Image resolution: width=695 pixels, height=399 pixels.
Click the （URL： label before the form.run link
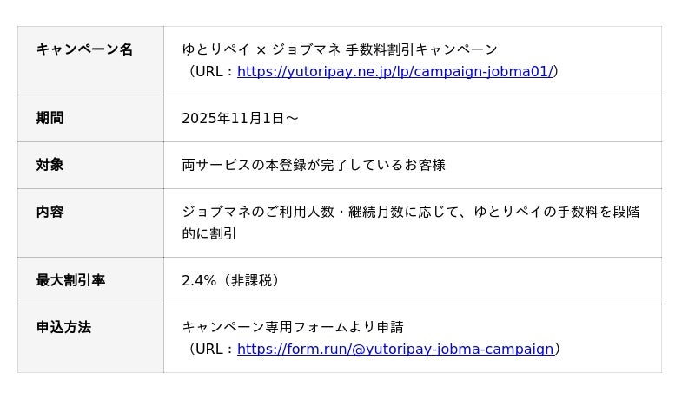pos(209,350)
